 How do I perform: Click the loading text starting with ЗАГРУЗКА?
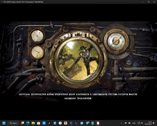pyautogui.click(x=78, y=96)
